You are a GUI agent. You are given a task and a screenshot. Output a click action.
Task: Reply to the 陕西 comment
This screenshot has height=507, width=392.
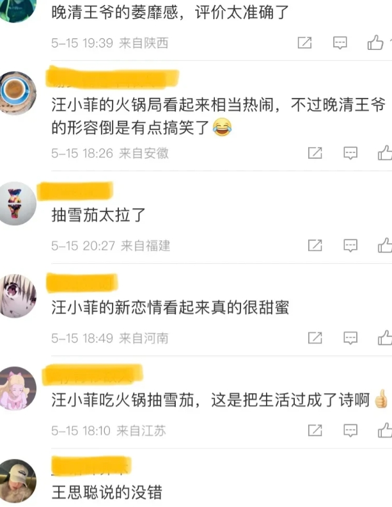[x=340, y=43]
